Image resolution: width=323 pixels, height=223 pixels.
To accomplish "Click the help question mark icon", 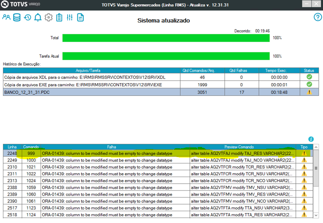I will (317, 17).
